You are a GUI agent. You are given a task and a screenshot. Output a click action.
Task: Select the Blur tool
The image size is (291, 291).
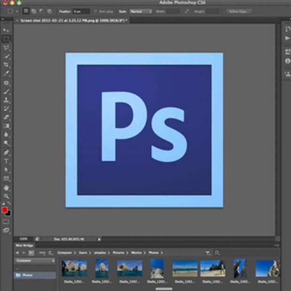tap(6, 134)
